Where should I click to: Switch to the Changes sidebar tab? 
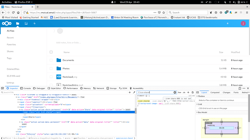[226, 92]
